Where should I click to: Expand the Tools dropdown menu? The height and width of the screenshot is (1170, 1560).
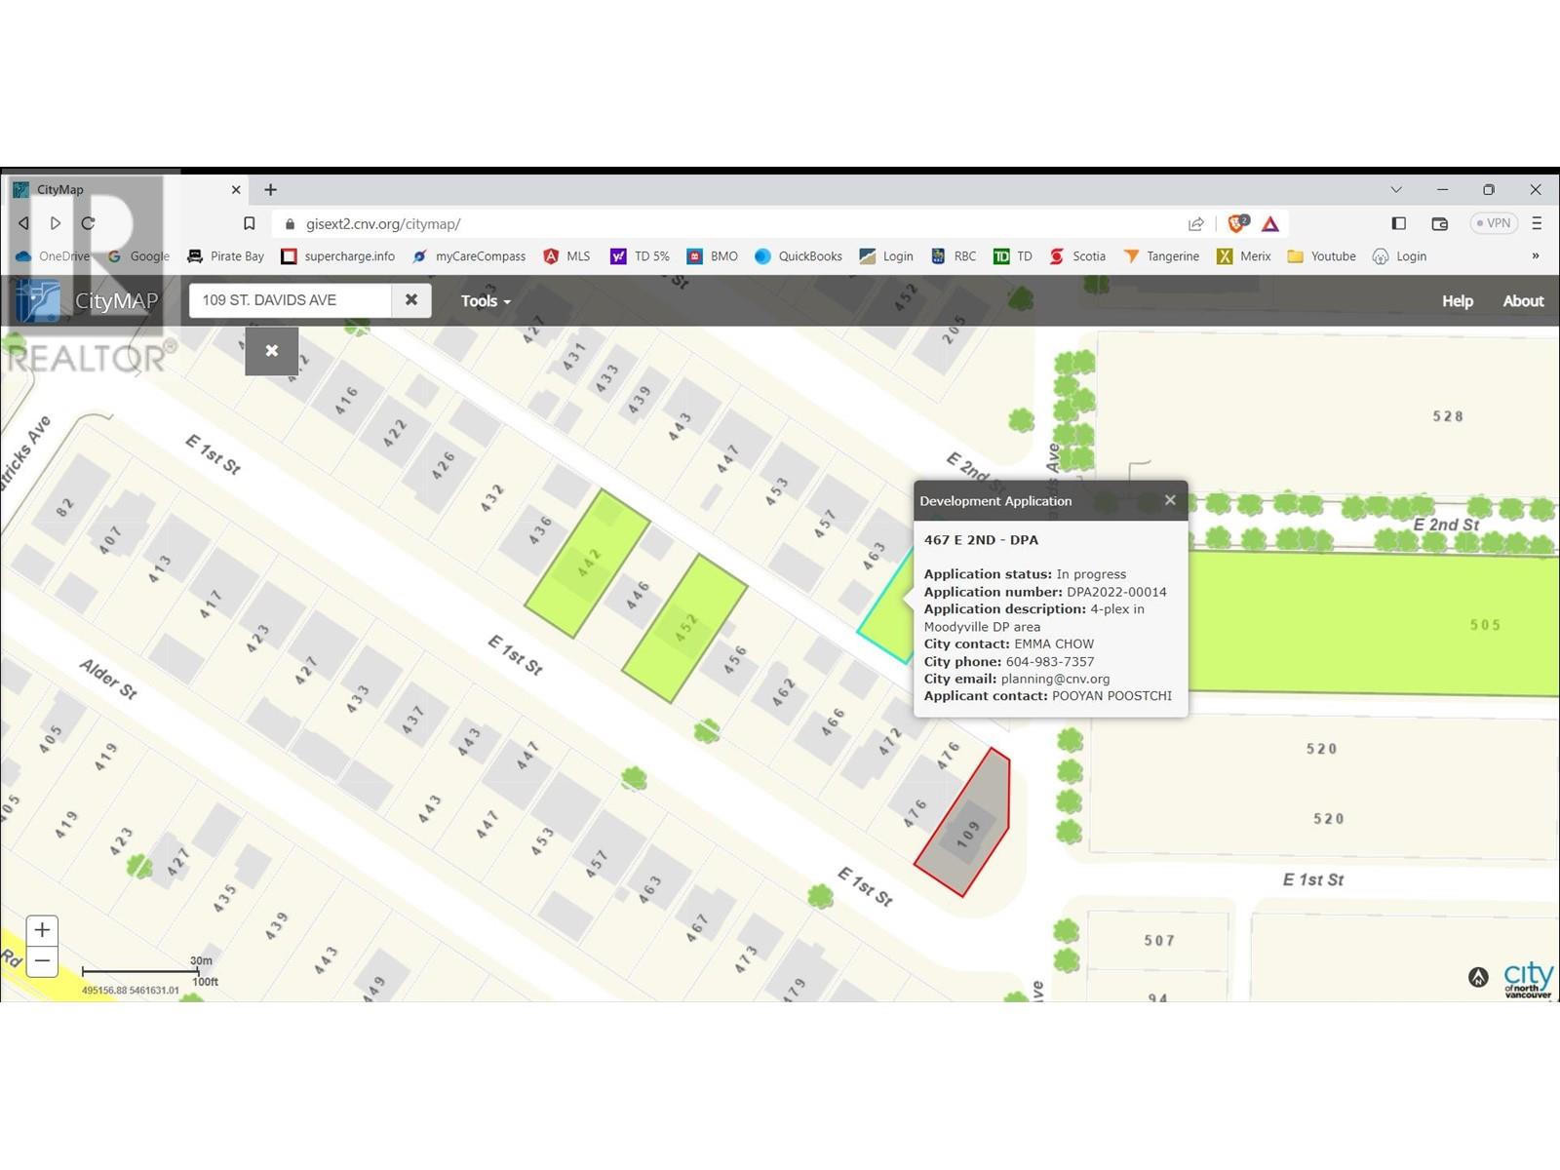click(x=486, y=301)
